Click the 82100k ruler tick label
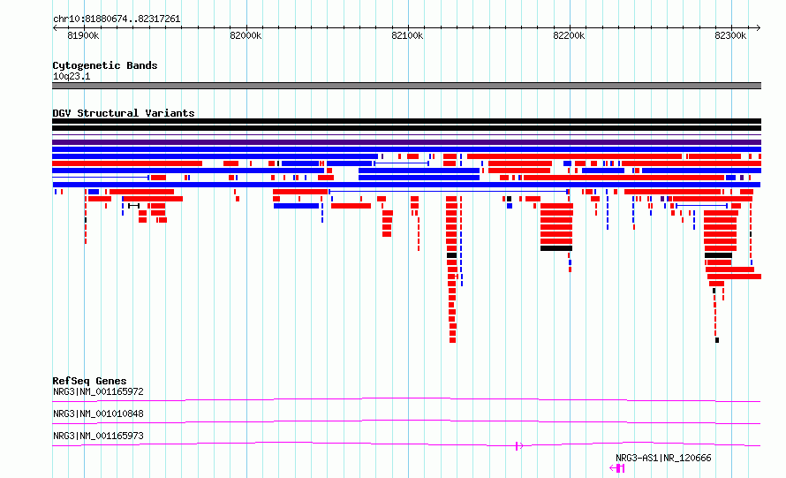This screenshot has height=478, width=786. 407,35
